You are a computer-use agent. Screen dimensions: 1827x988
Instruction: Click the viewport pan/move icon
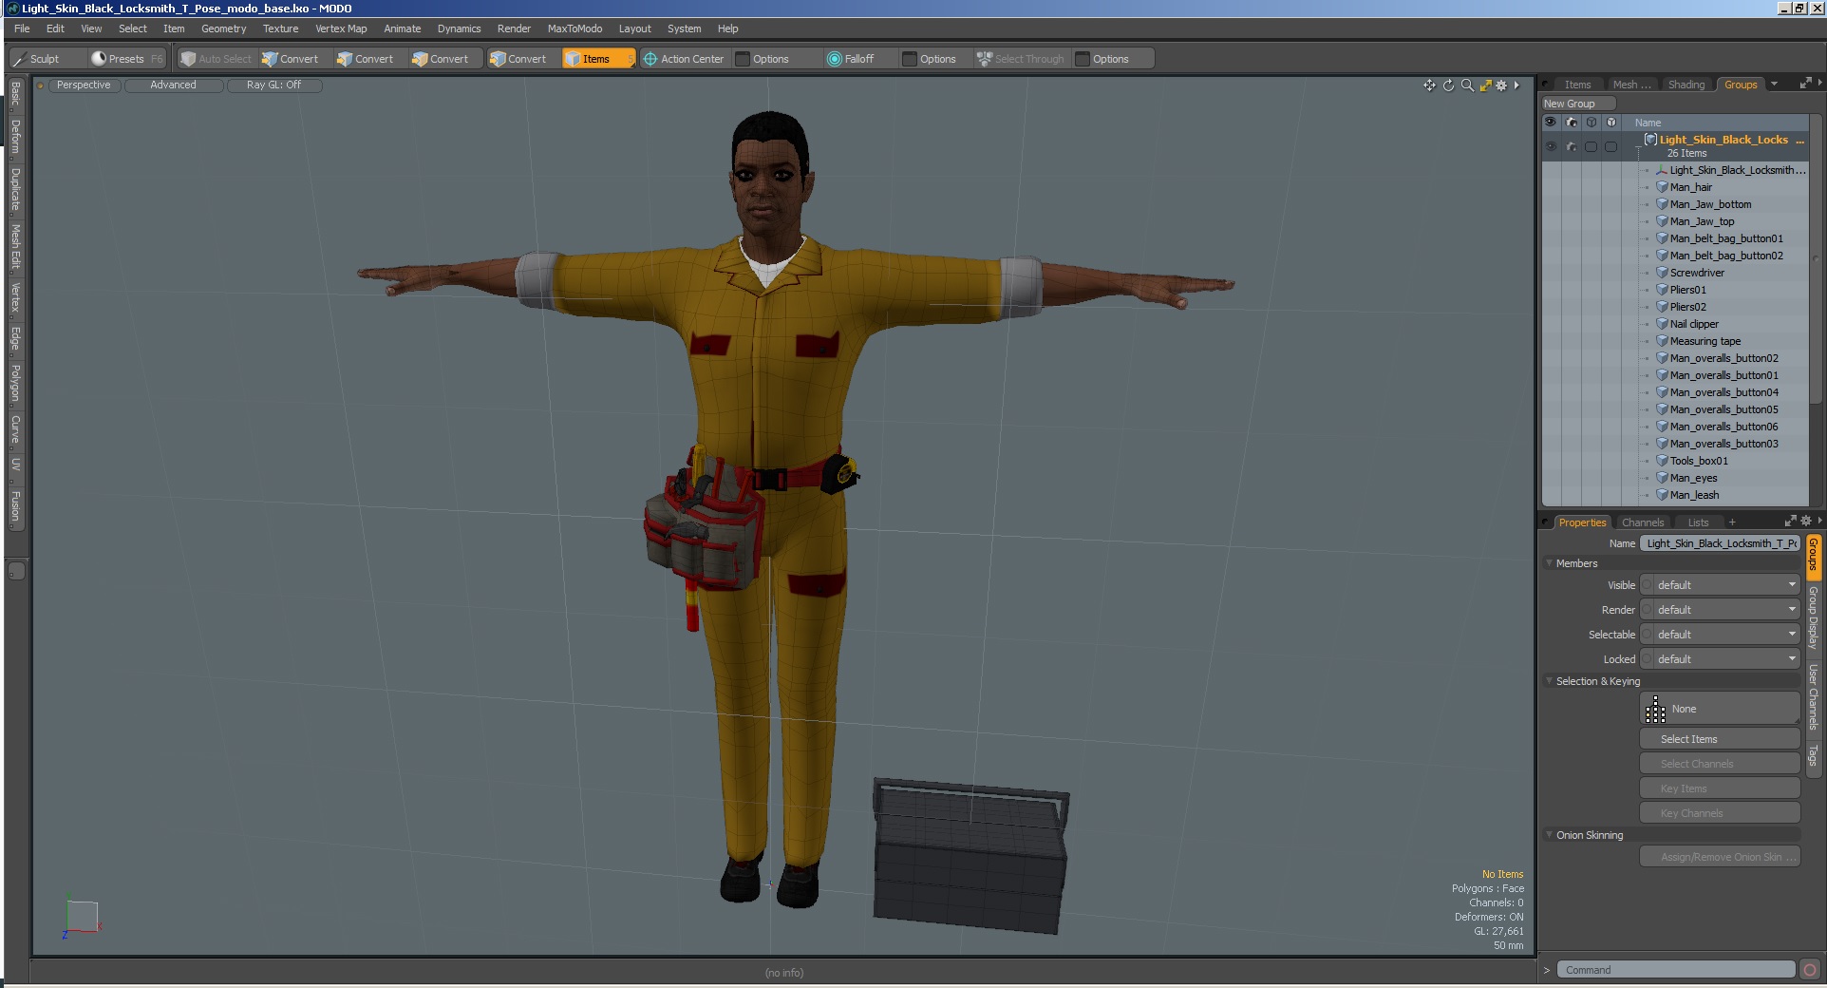click(1429, 85)
